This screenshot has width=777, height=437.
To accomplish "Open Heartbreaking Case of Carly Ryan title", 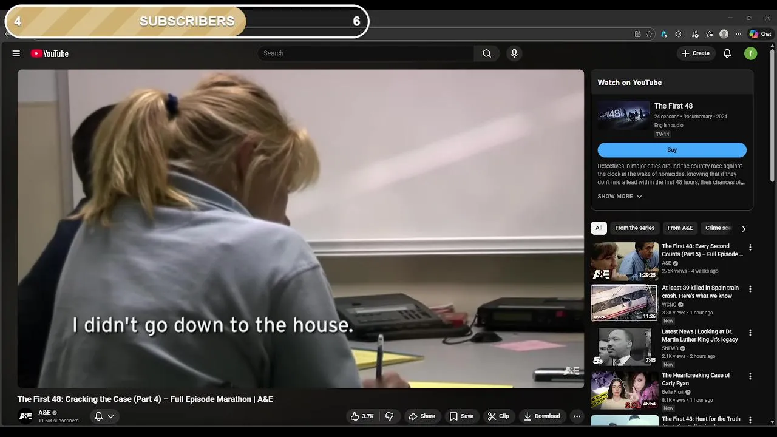I will coord(696,379).
